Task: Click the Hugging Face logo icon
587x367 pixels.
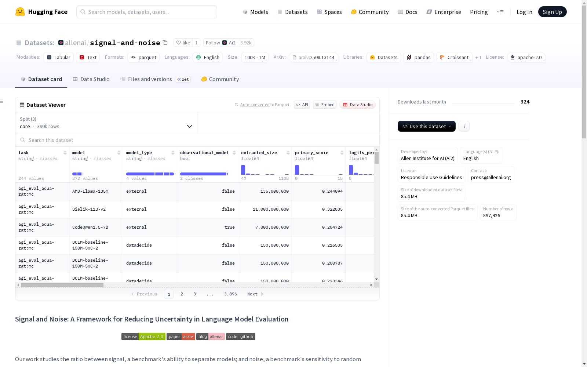Action: (20, 12)
